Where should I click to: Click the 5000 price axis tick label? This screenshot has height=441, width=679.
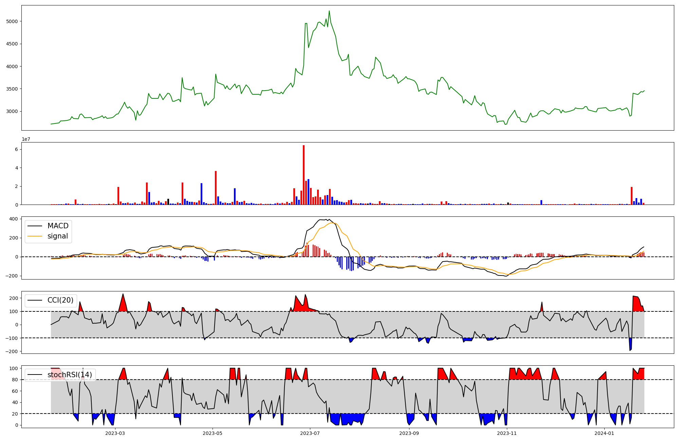(12, 21)
